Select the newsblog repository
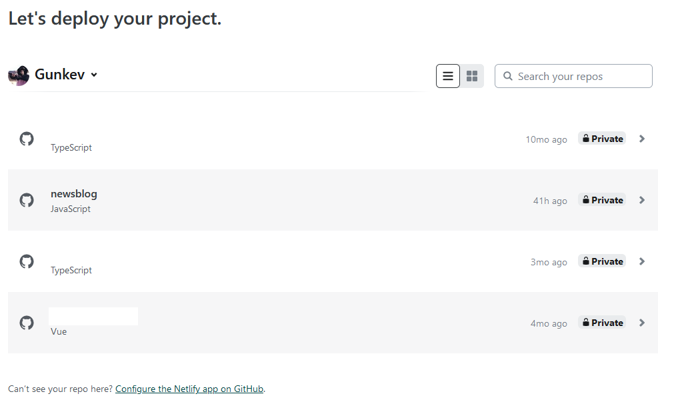This screenshot has height=400, width=682. click(x=74, y=193)
